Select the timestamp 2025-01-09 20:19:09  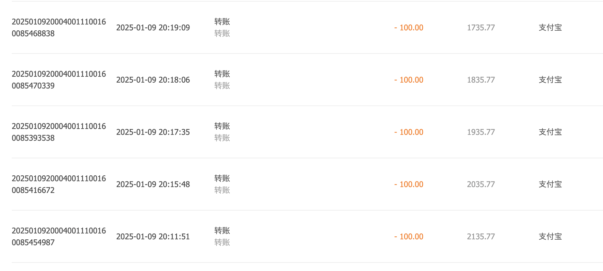pyautogui.click(x=153, y=27)
